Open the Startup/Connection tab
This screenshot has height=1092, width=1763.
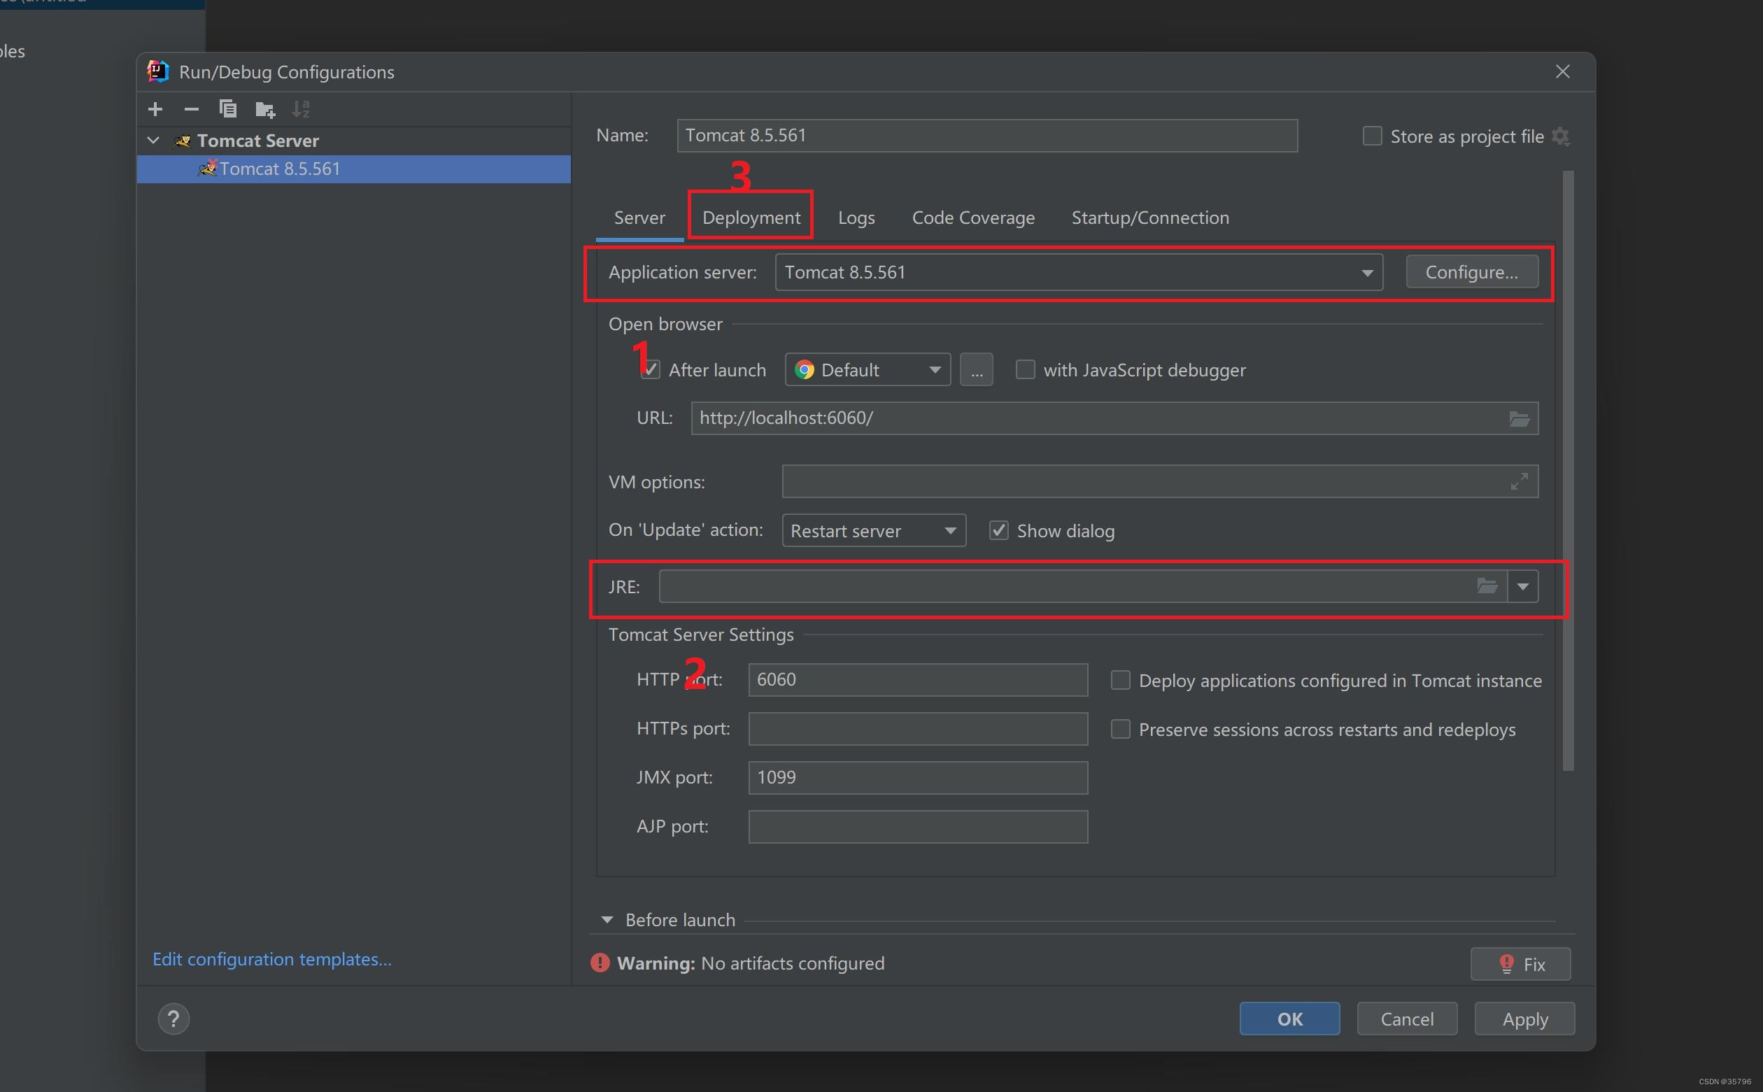[1150, 218]
